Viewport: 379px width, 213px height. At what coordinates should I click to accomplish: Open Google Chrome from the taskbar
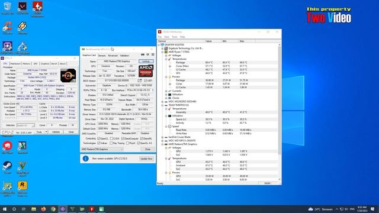point(53,209)
